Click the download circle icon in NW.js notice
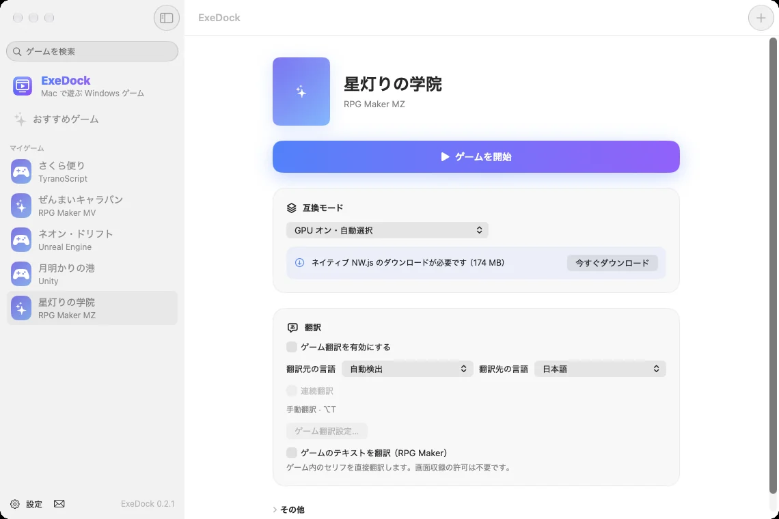The height and width of the screenshot is (519, 779). click(x=299, y=263)
